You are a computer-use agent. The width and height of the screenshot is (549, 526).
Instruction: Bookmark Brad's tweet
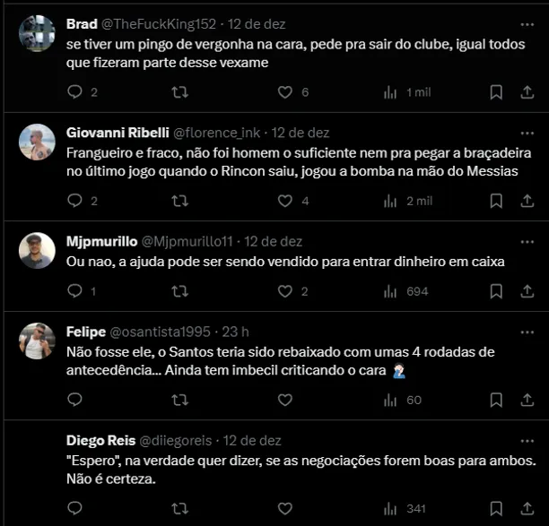[496, 92]
